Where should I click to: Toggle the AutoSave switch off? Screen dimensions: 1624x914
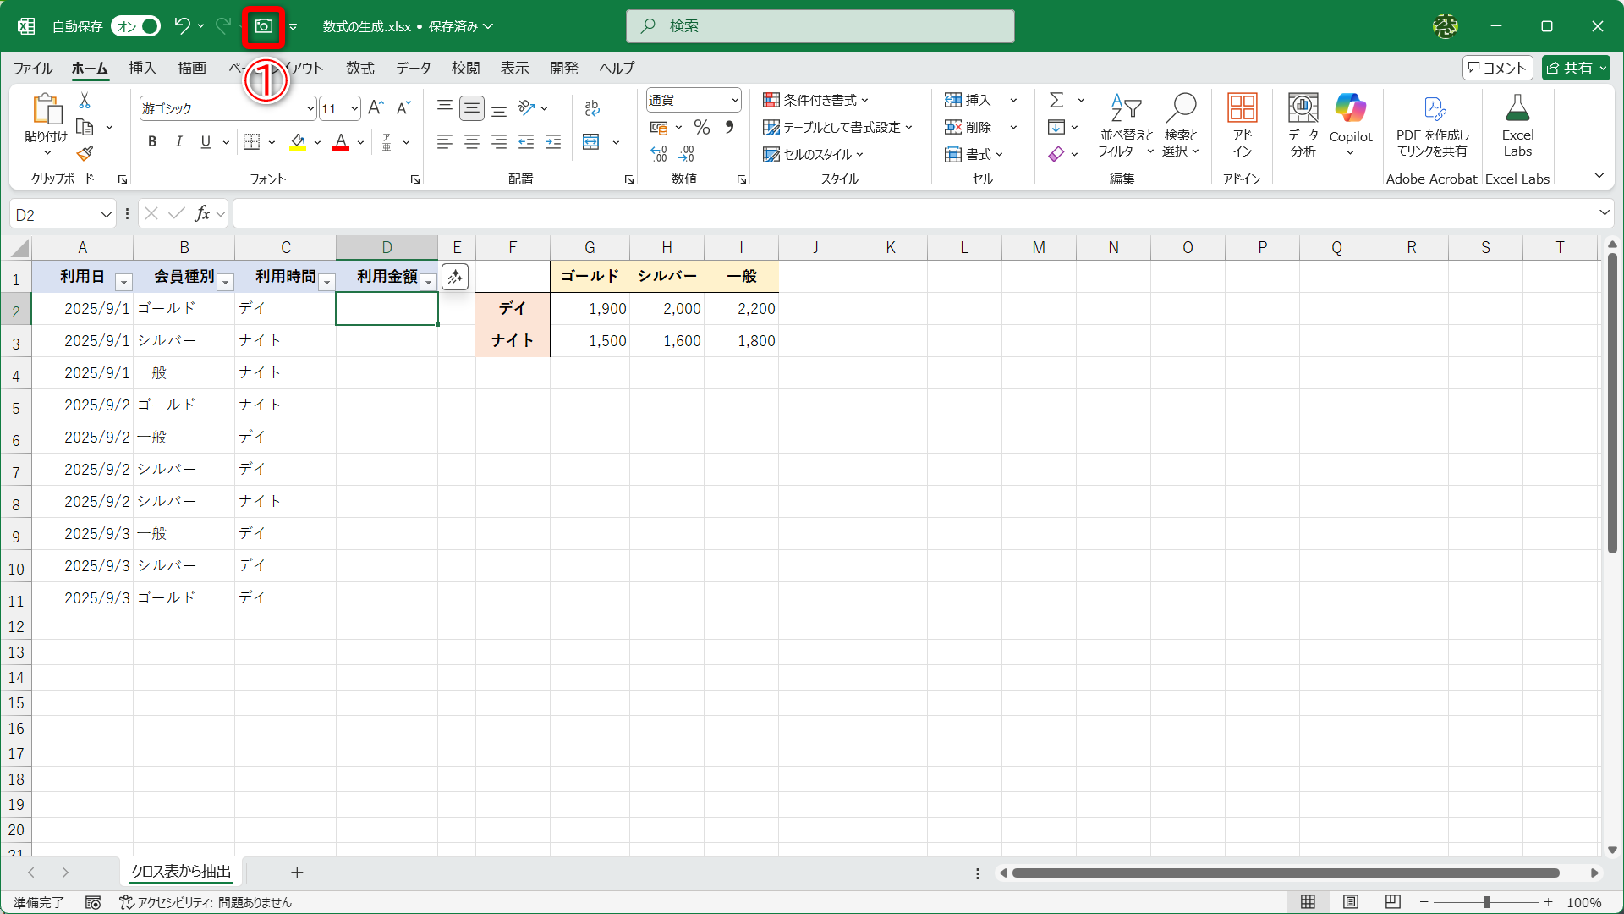pyautogui.click(x=136, y=26)
